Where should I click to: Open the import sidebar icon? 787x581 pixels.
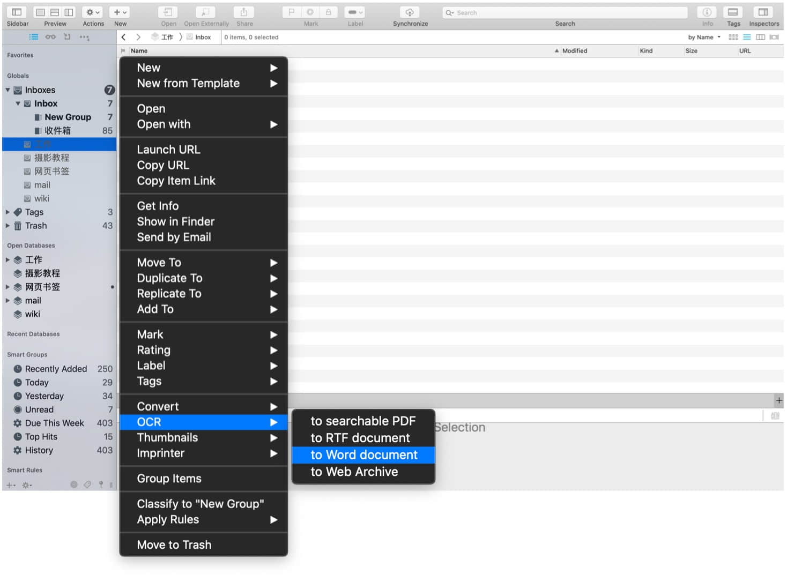click(x=67, y=37)
